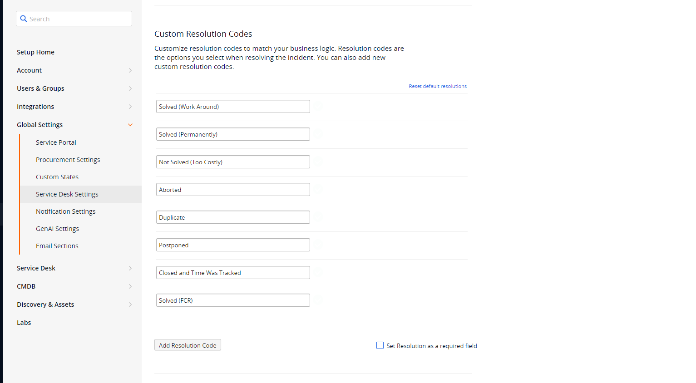This screenshot has width=696, height=383.
Task: Click faint checkmark icon beside Solved (Work Around)
Action: pyautogui.click(x=319, y=106)
